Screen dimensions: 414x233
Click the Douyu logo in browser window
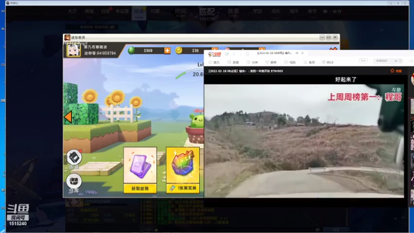click(x=214, y=54)
